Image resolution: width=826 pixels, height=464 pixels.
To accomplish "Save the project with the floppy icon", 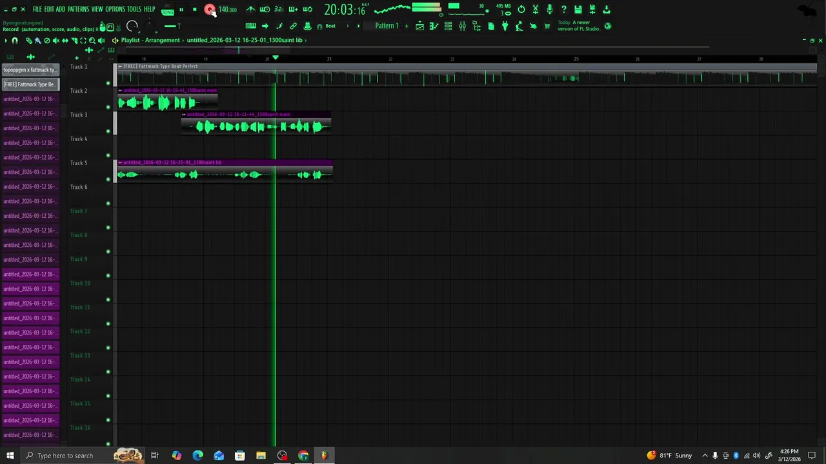I will (x=578, y=10).
